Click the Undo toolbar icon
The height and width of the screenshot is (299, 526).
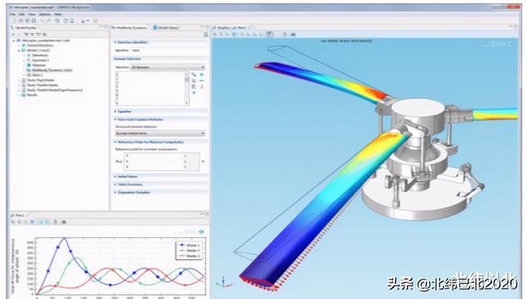43,21
